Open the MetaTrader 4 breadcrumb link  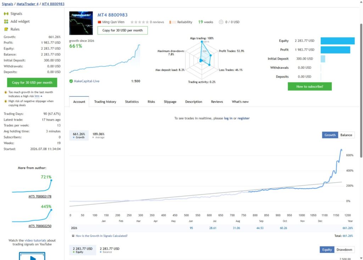(x=28, y=4)
